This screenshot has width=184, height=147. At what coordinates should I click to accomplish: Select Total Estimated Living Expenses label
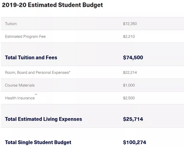point(43,119)
